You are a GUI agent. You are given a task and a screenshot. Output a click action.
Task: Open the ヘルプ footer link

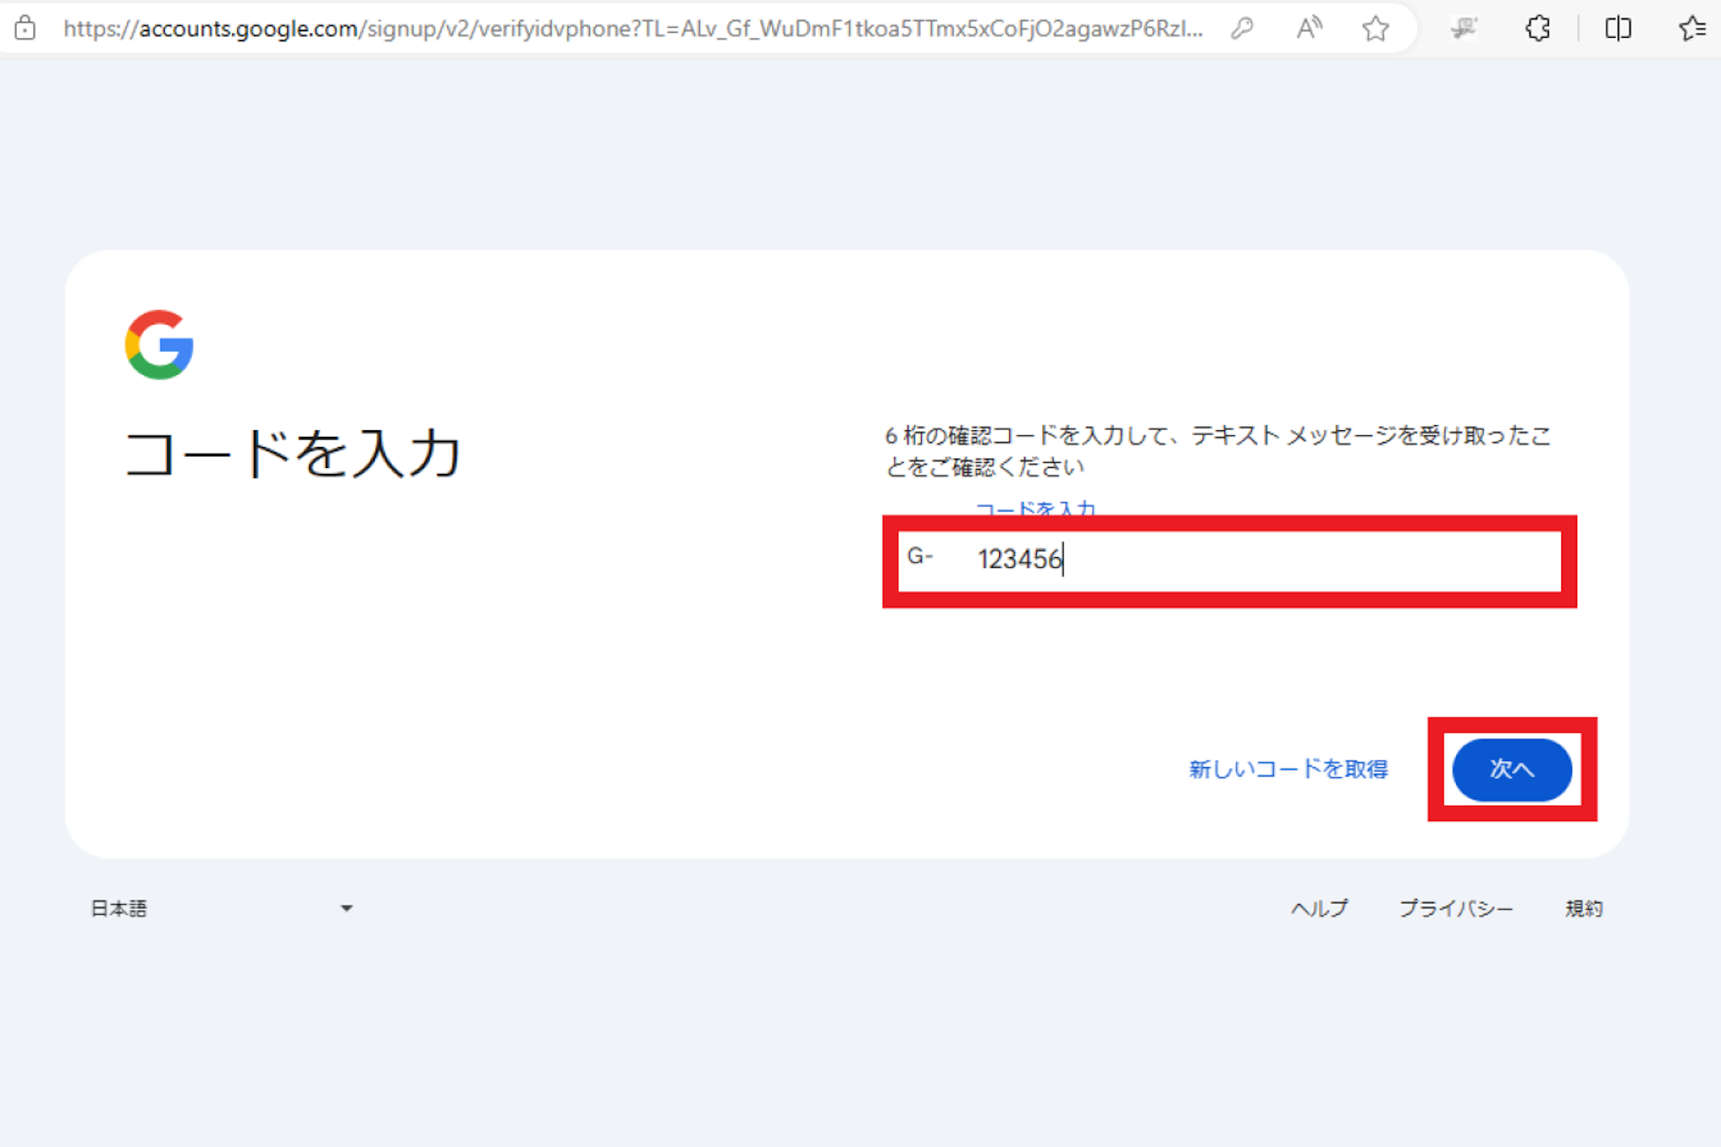pyautogui.click(x=1319, y=908)
